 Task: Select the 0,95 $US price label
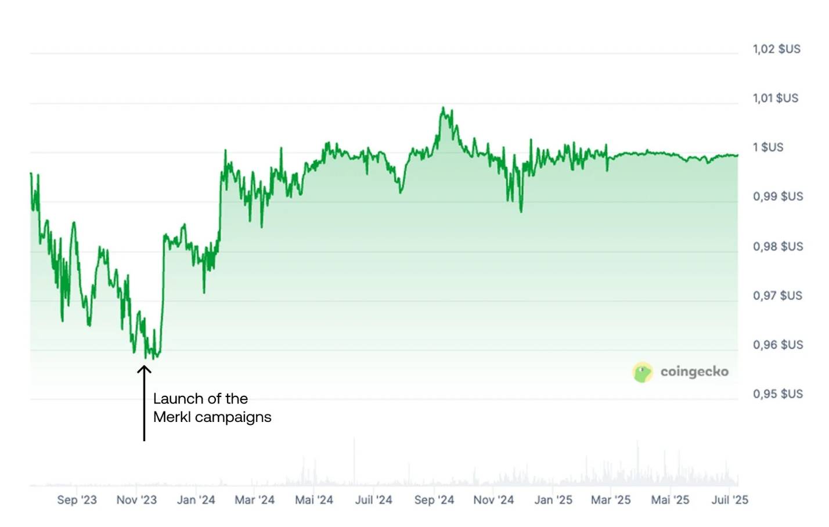(x=778, y=394)
